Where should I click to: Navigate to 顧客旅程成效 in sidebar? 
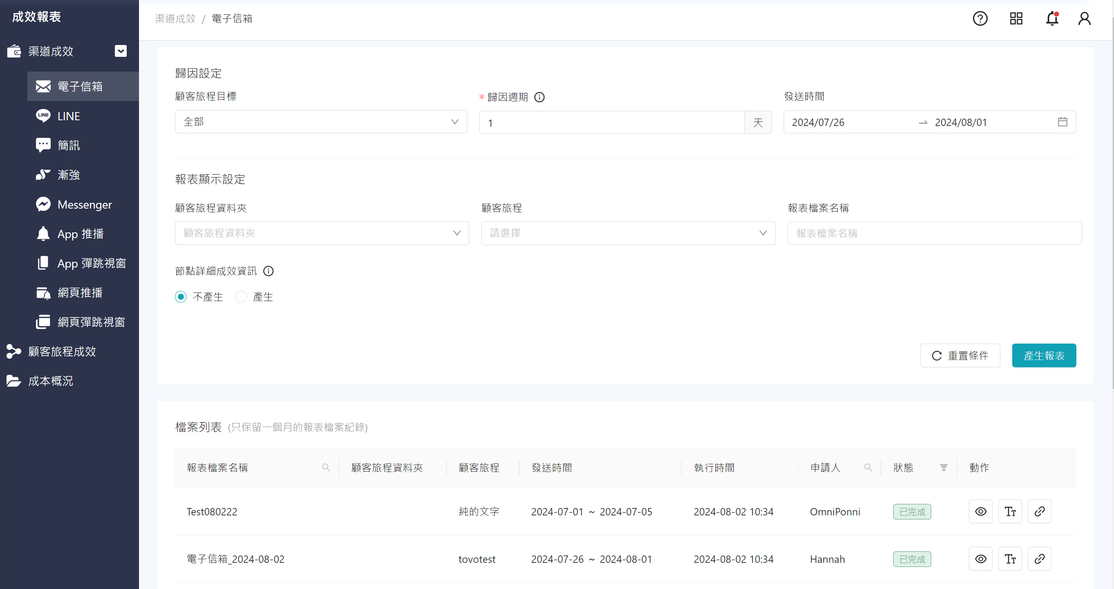click(62, 351)
